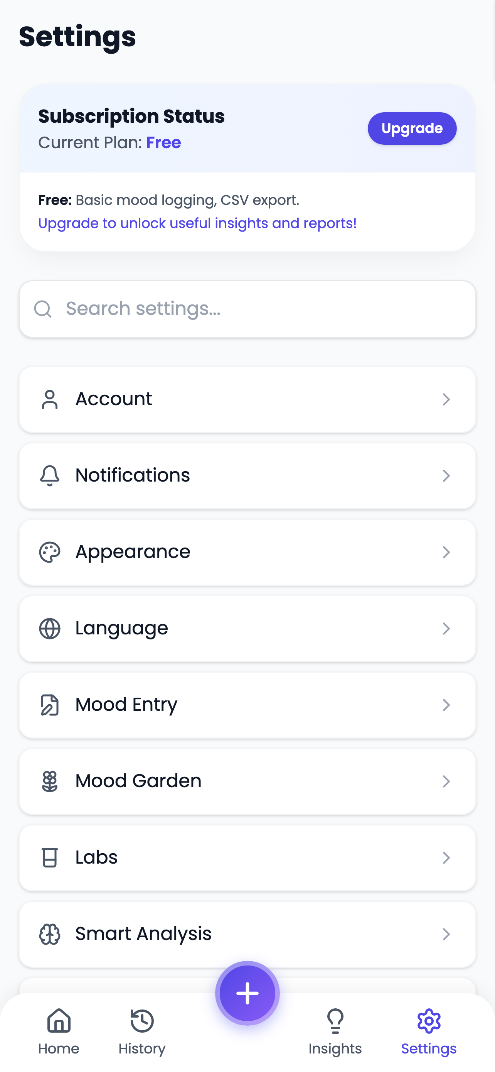Viewport: 495px width, 1072px height.
Task: Tap the Labs beaker icon
Action: (x=49, y=858)
